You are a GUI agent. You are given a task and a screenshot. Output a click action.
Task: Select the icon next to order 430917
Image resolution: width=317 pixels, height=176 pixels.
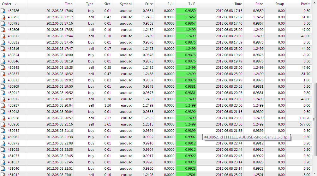coord(3,105)
